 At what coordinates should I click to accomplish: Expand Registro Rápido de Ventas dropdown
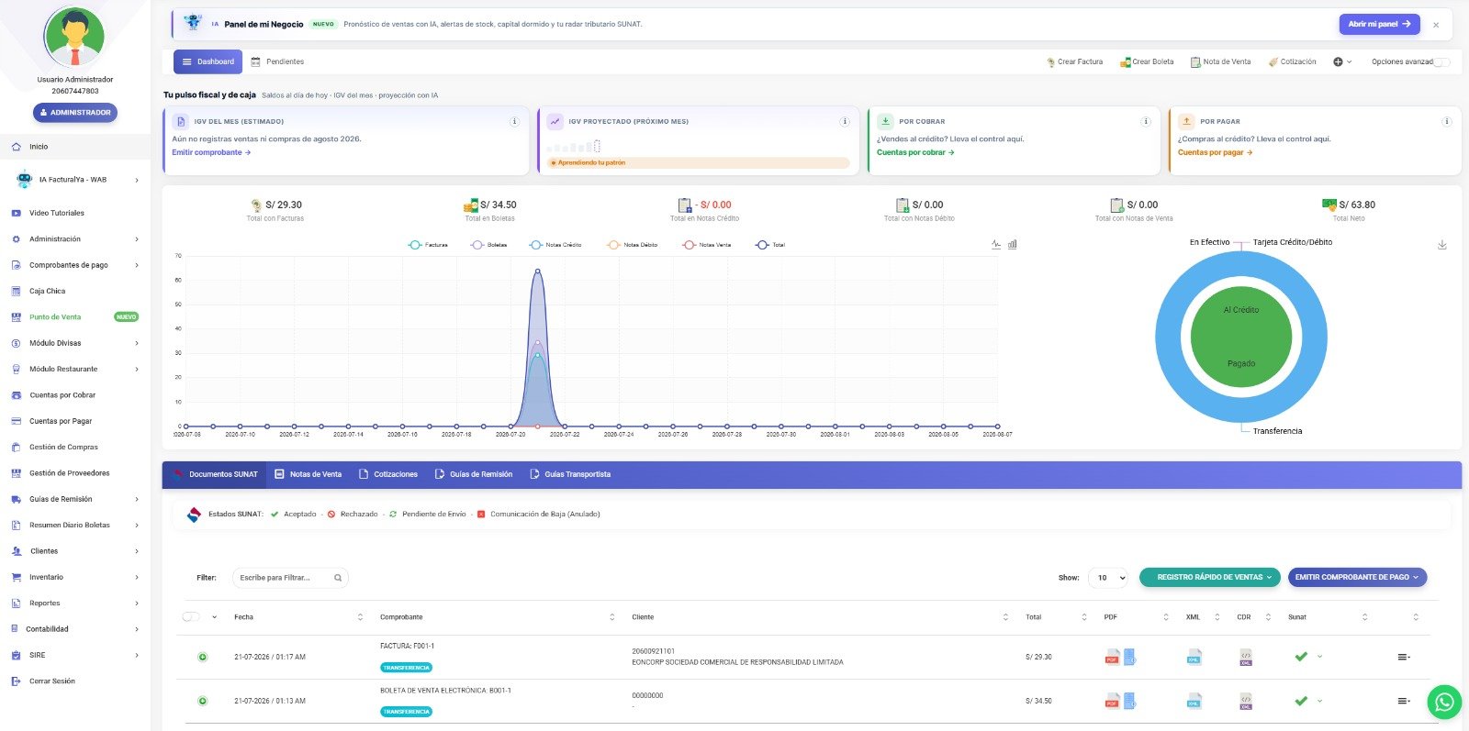click(x=1210, y=577)
